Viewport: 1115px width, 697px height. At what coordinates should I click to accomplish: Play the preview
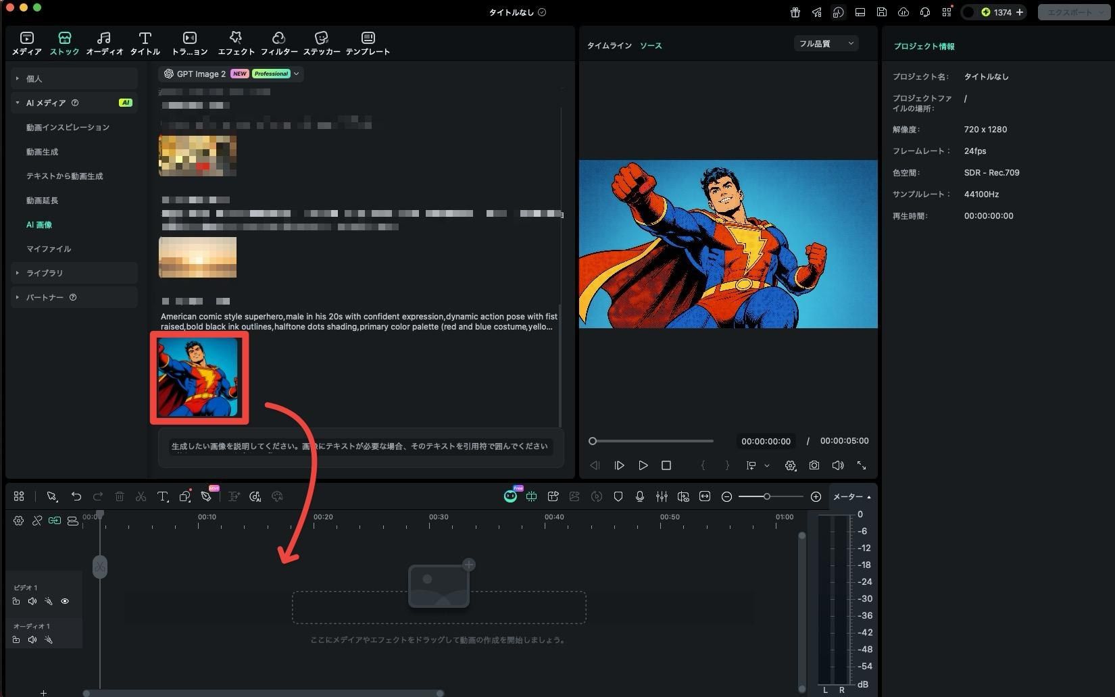coord(643,465)
